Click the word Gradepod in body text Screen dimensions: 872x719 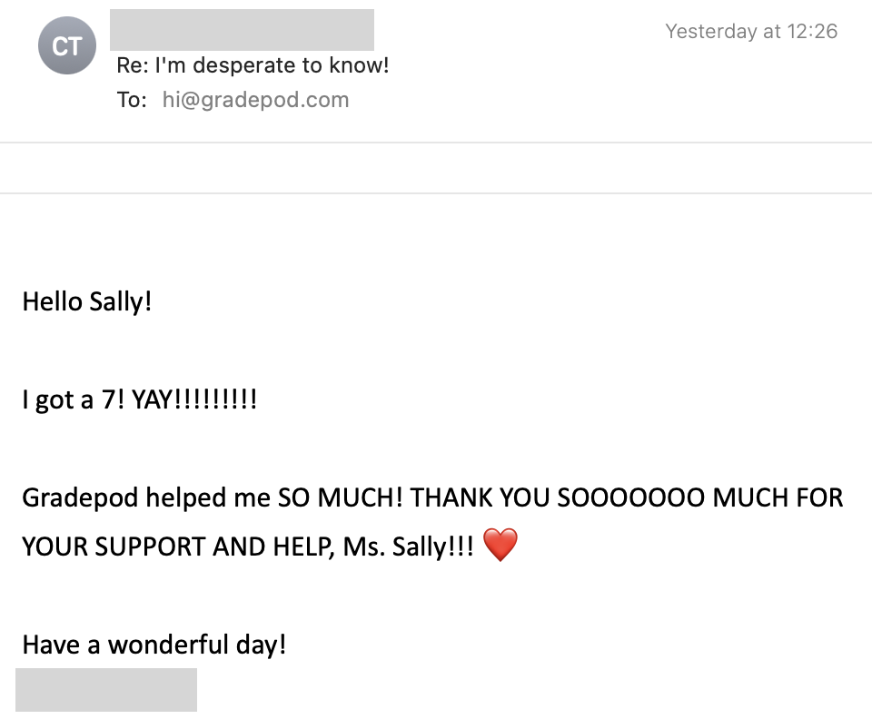click(80, 497)
